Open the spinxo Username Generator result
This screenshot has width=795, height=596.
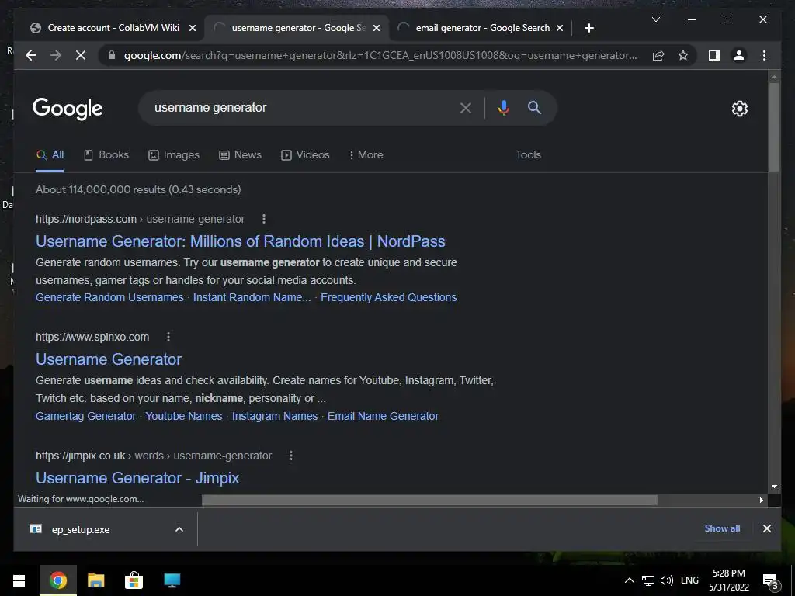click(x=109, y=359)
